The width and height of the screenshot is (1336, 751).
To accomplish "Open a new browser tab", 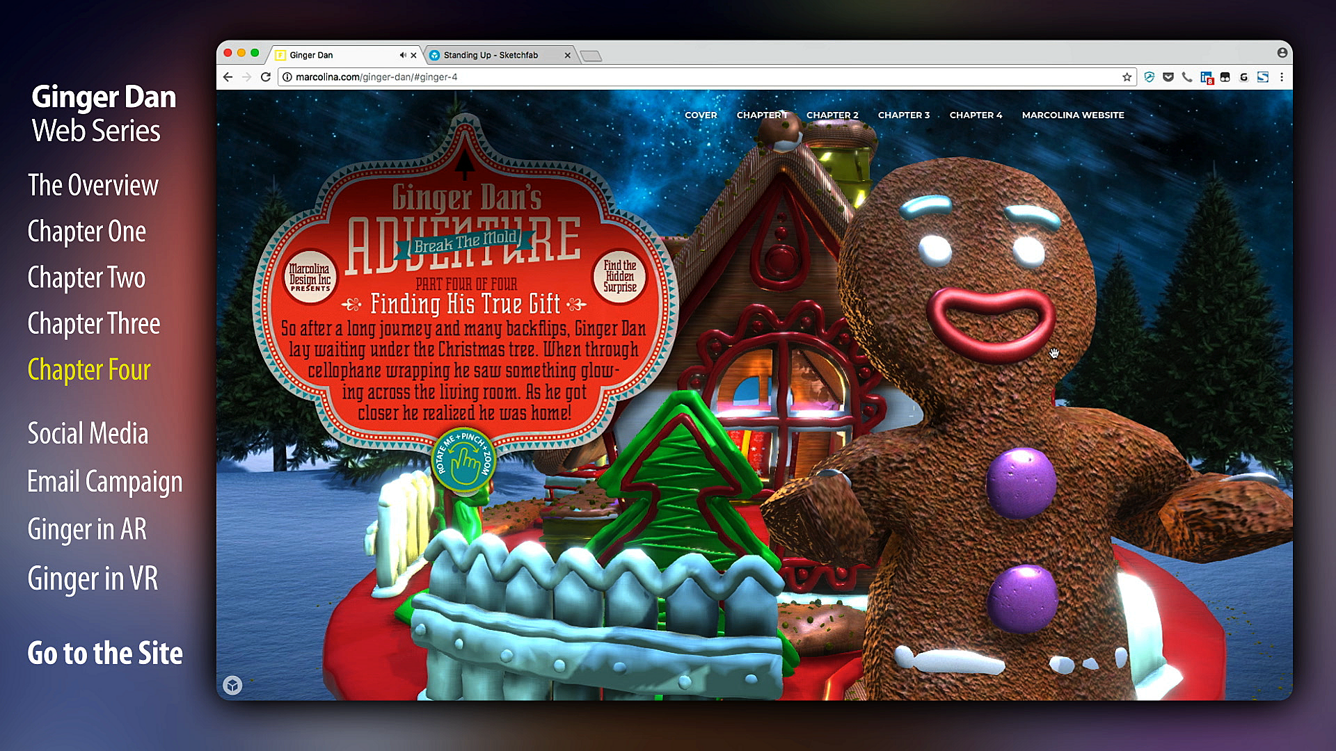I will (x=591, y=56).
